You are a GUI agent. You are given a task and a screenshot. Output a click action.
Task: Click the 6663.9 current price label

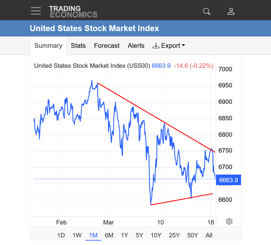228,180
